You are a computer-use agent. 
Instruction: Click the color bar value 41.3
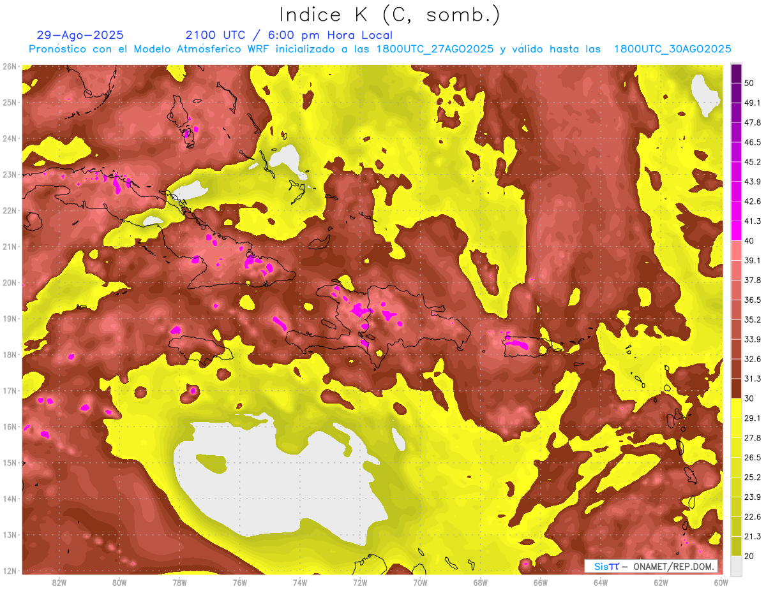pyautogui.click(x=752, y=221)
